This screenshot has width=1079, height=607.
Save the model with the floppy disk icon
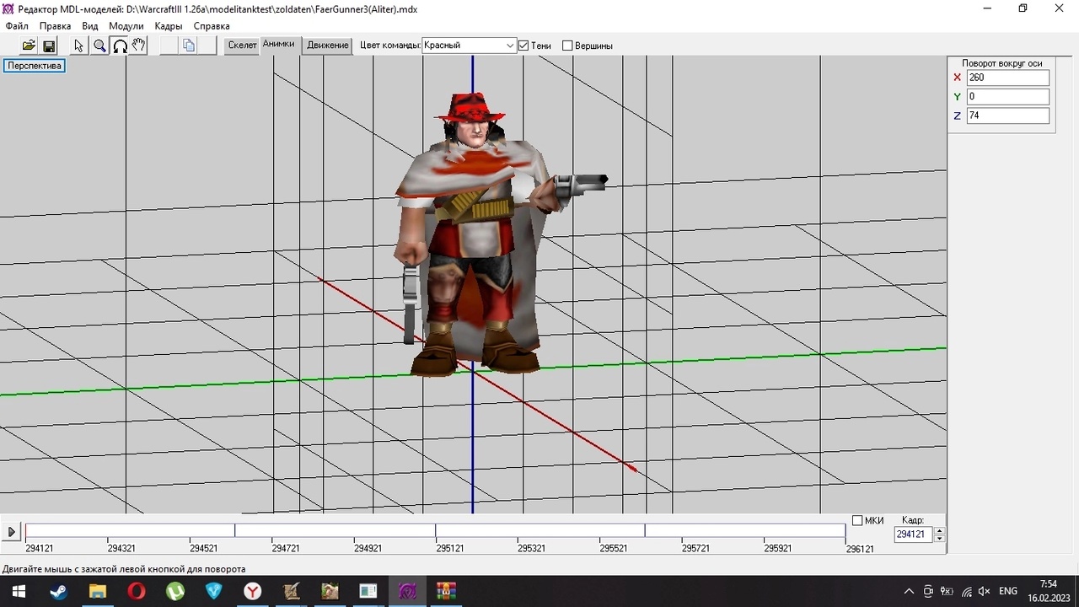point(48,46)
